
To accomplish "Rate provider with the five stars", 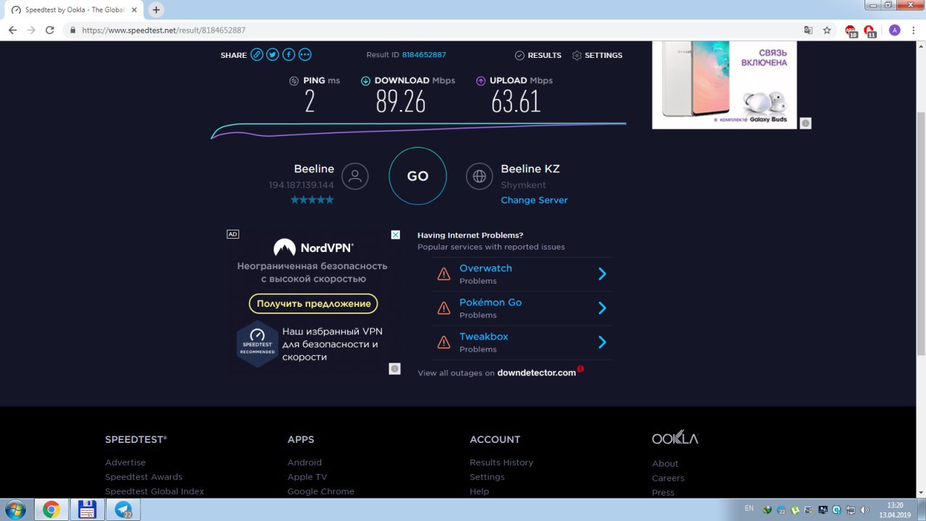I will click(313, 200).
